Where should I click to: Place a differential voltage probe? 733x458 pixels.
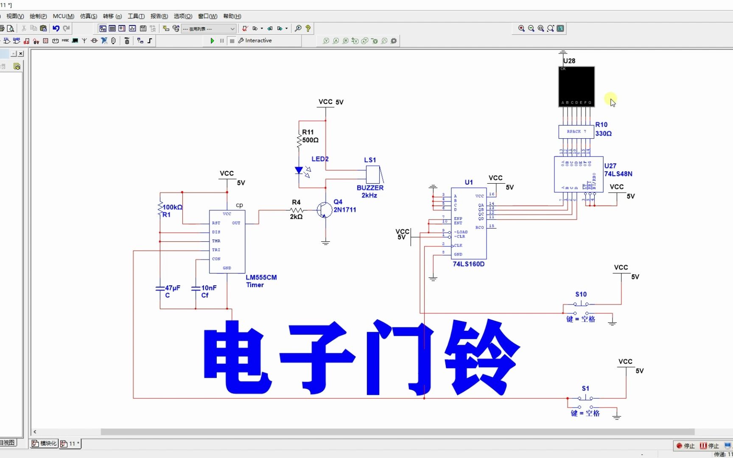355,41
